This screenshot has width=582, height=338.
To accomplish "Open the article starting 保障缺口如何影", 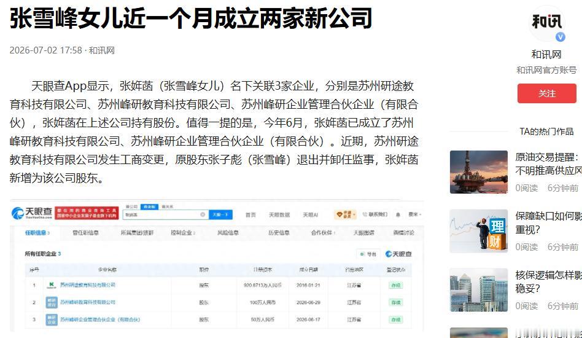I will [x=549, y=223].
